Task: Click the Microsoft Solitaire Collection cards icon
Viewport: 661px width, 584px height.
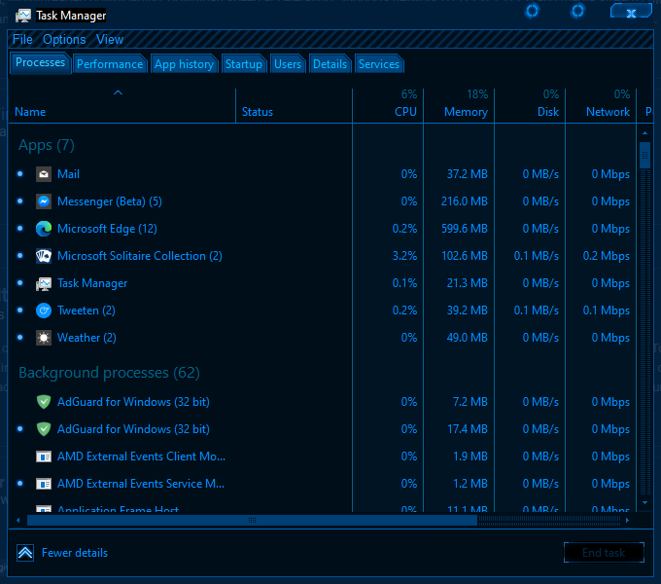Action: [x=44, y=256]
